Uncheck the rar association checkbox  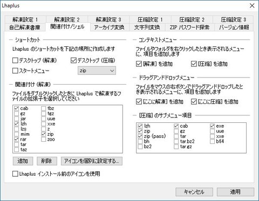point(16,139)
